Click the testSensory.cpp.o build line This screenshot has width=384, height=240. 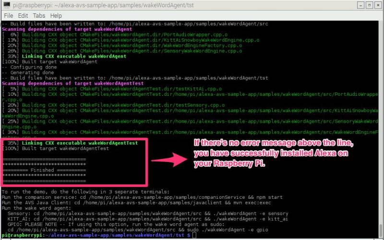[x=113, y=105]
